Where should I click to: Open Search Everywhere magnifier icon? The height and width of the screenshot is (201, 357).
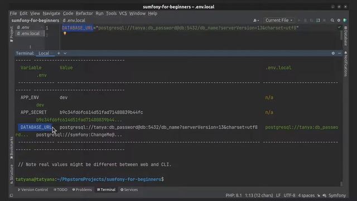[332, 20]
